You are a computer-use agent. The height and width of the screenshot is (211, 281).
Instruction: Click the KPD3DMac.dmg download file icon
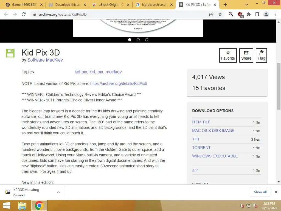pyautogui.click(x=8, y=192)
